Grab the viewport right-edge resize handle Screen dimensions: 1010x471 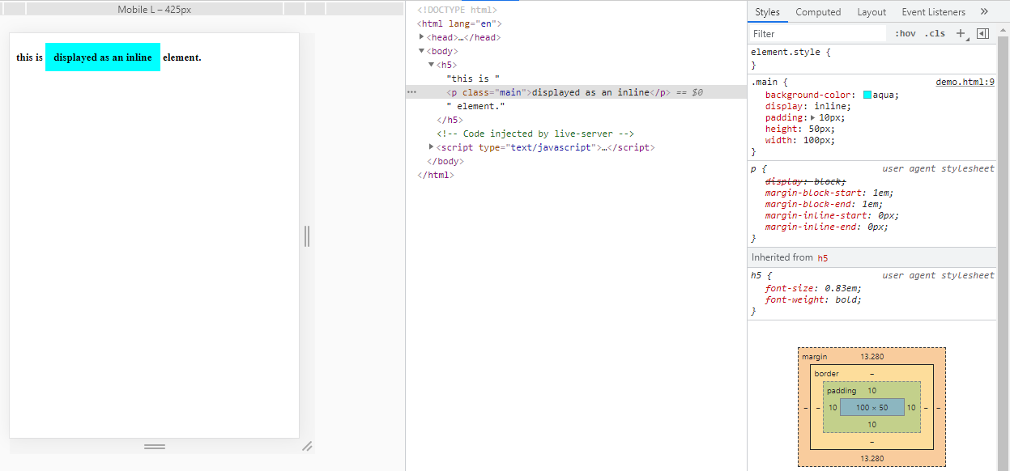307,236
